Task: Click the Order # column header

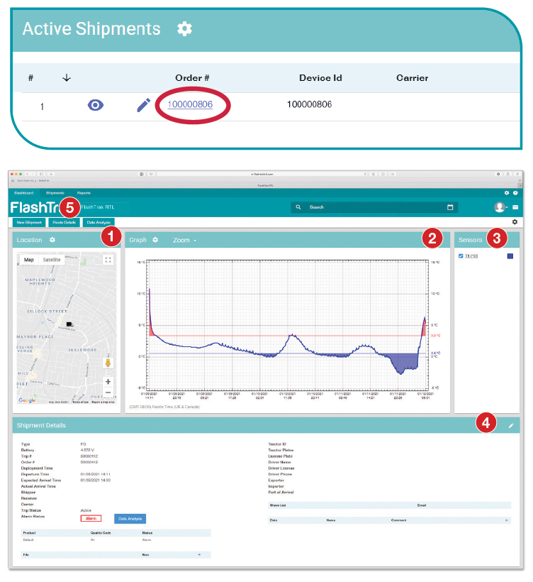Action: click(192, 78)
